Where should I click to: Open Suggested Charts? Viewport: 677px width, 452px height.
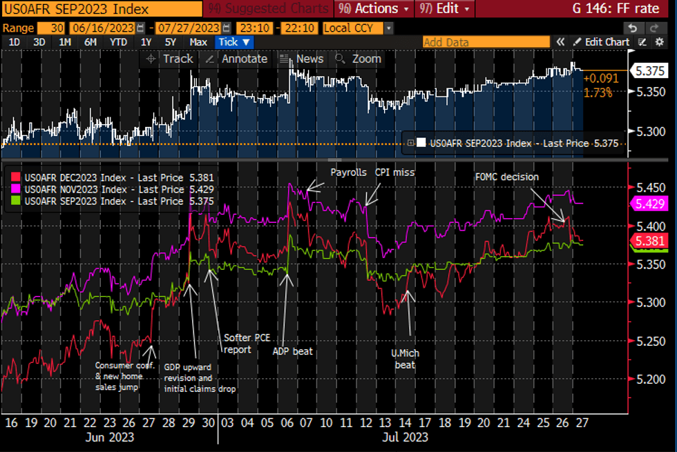tap(268, 9)
